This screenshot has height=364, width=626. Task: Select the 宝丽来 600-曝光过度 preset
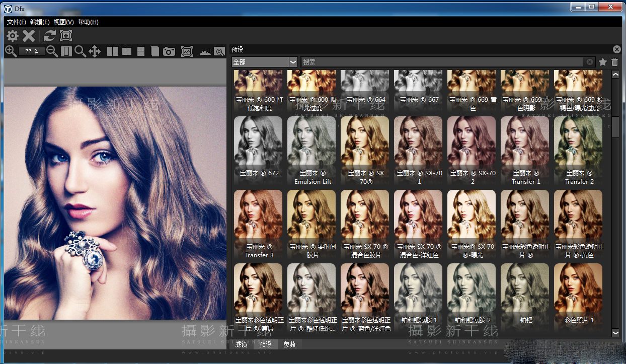(x=312, y=91)
